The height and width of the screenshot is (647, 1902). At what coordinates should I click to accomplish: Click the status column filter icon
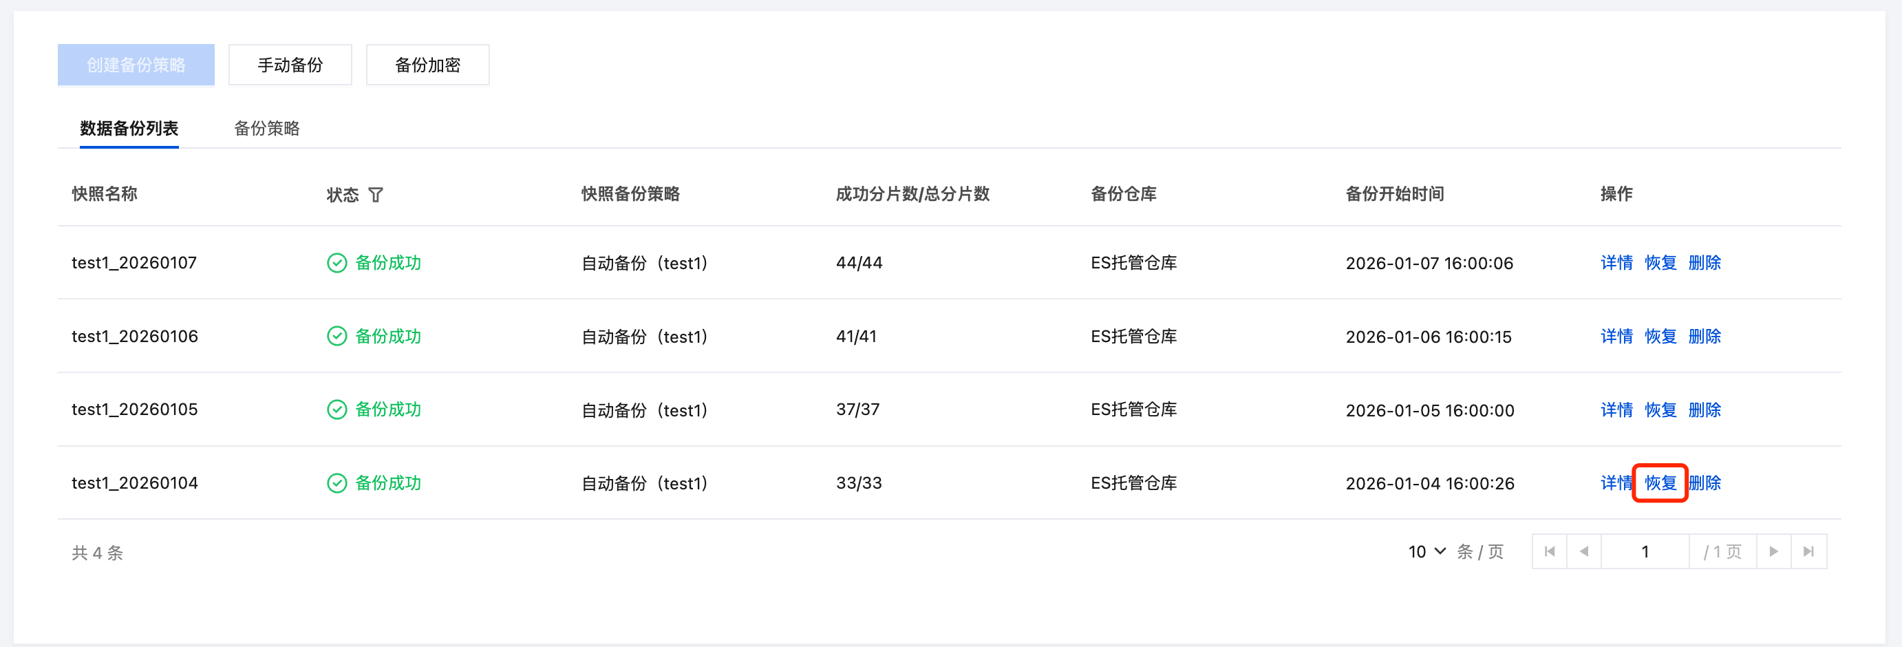click(376, 195)
